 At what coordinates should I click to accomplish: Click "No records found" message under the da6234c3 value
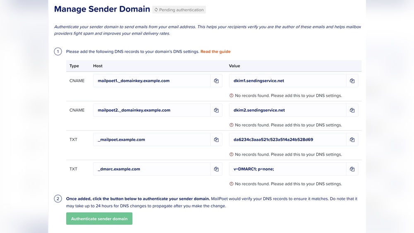(x=288, y=154)
